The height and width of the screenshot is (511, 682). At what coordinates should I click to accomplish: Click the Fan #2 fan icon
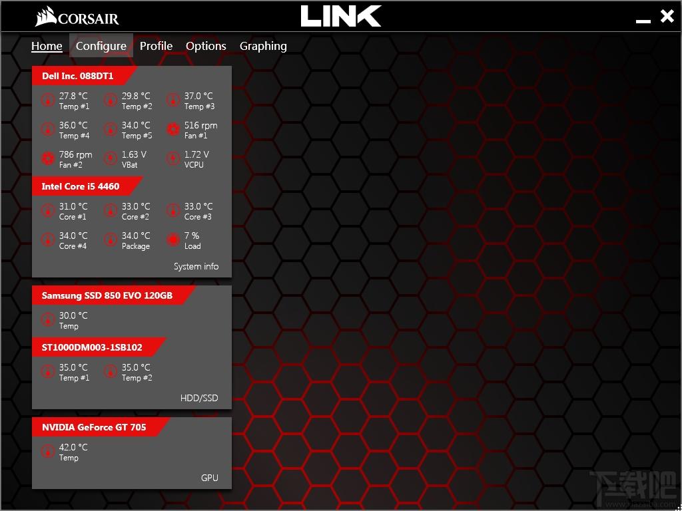coord(48,158)
